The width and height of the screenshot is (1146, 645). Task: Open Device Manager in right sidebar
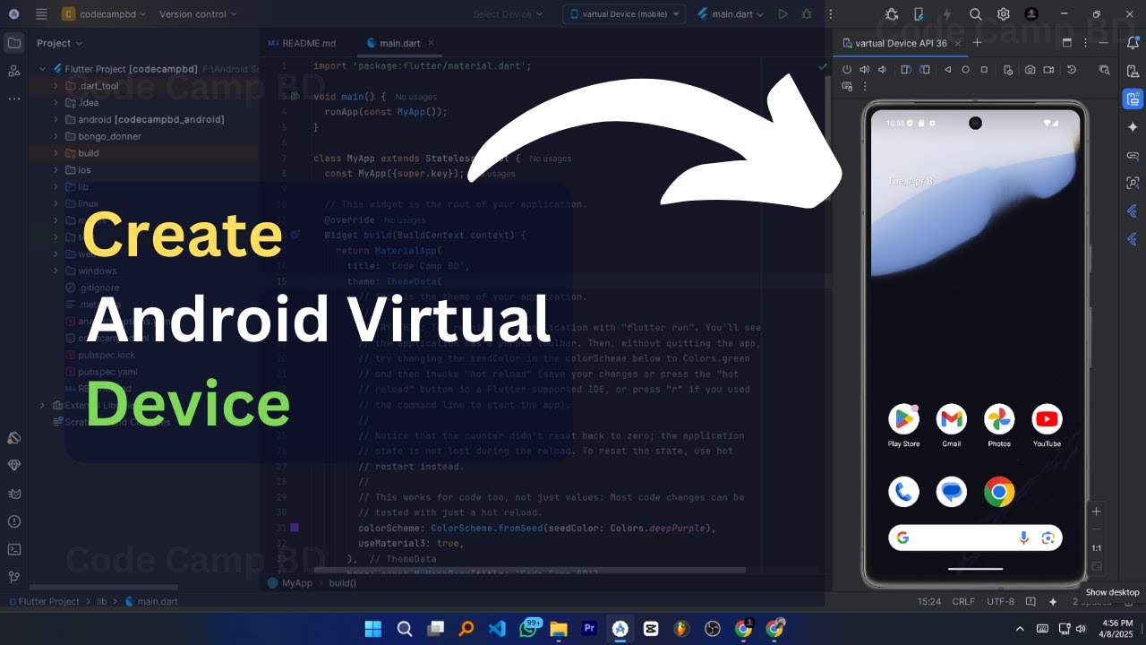[1133, 71]
